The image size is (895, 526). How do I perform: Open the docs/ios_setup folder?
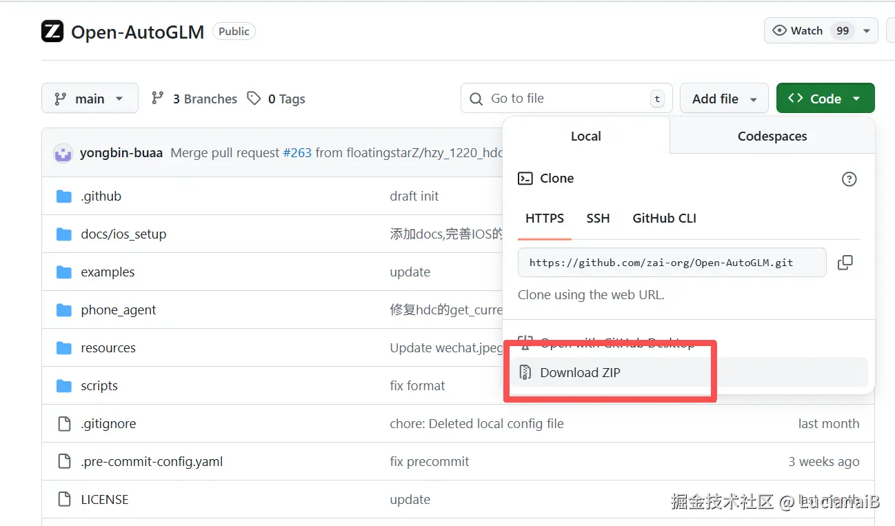123,234
